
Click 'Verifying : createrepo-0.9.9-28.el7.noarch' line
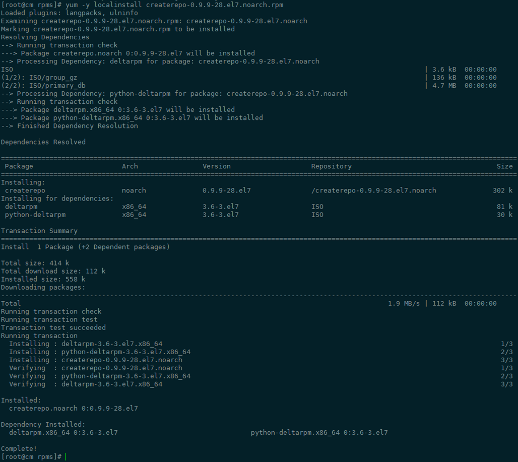pos(96,368)
